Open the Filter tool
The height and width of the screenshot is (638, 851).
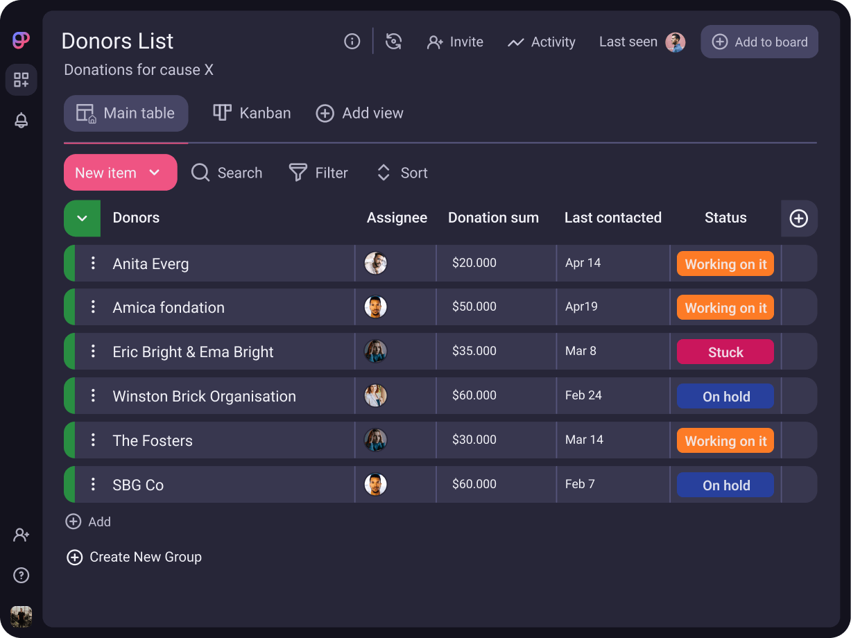pos(318,173)
